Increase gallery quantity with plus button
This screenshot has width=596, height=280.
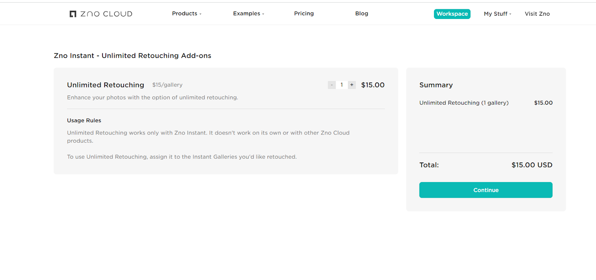[352, 85]
